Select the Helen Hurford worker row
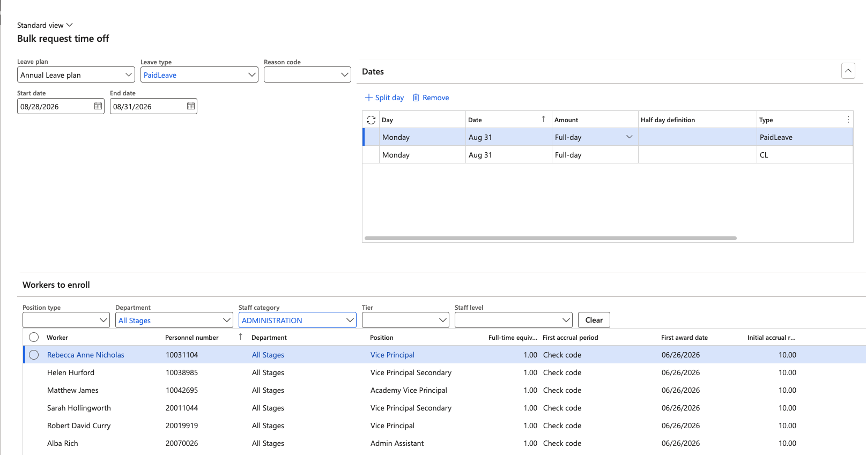Screen dimensions: 866x455 click(x=445, y=372)
